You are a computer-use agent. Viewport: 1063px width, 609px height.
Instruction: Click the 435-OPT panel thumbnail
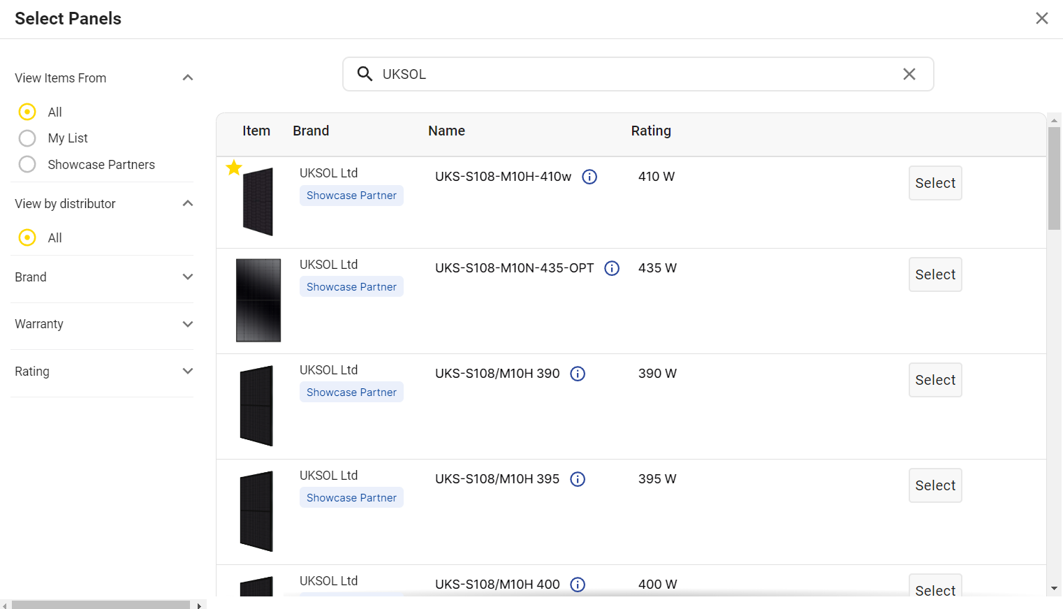point(258,300)
